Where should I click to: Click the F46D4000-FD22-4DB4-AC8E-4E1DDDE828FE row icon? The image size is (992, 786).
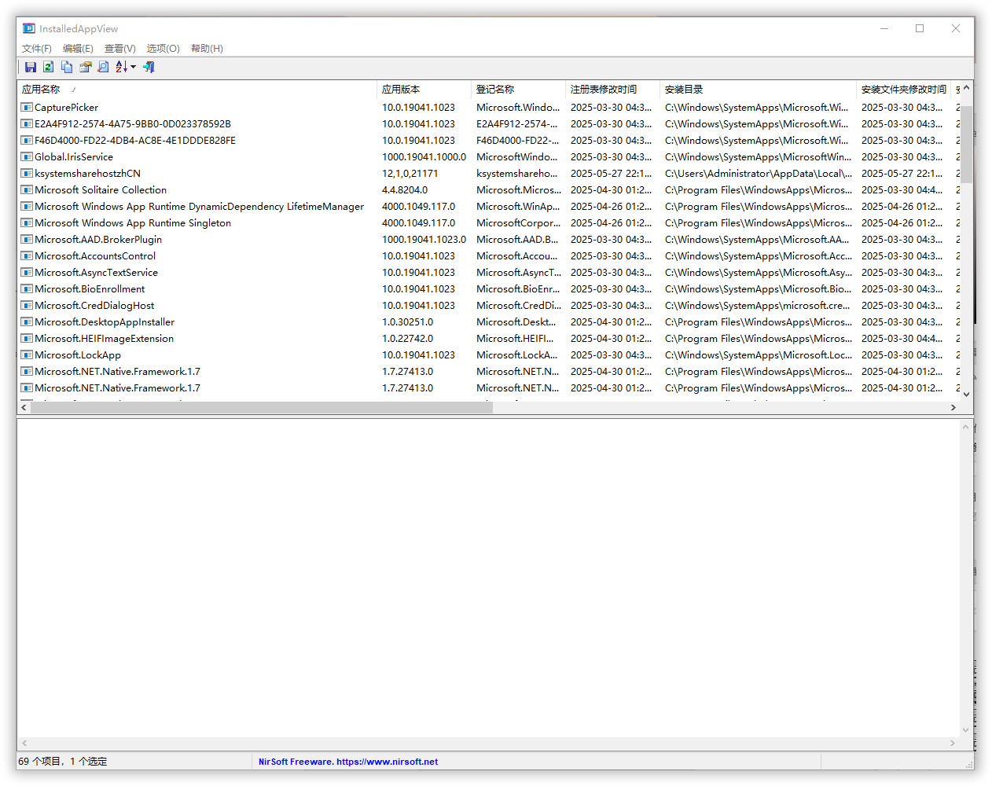pos(27,141)
